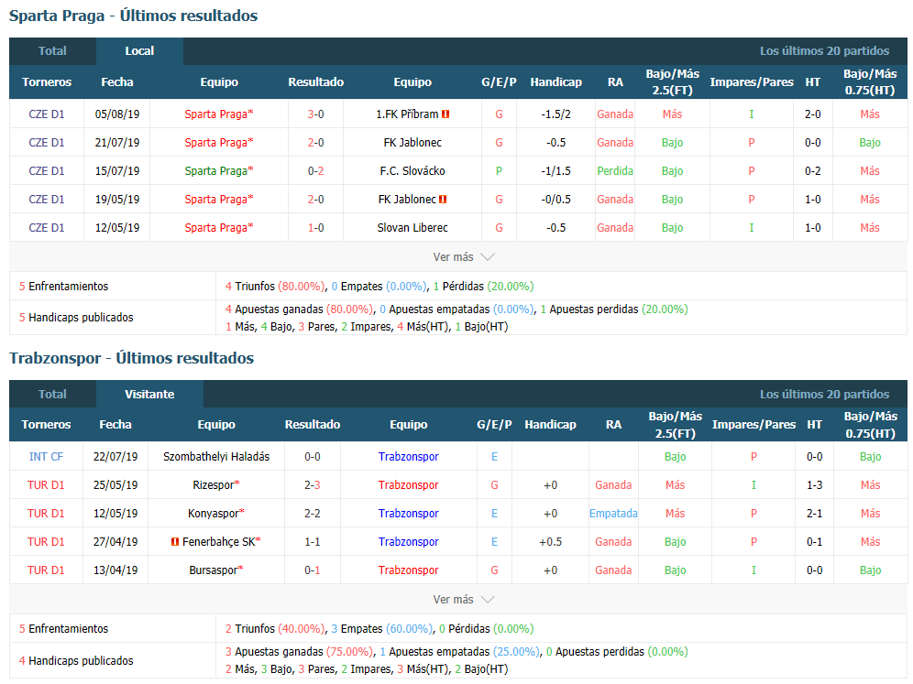
Task: Open Szombathelyi Haladás team link
Action: tap(216, 457)
